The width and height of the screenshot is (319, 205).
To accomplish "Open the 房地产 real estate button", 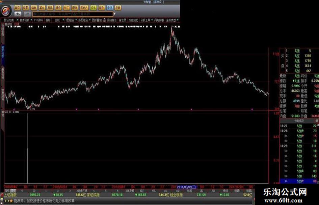I will [x=84, y=8].
